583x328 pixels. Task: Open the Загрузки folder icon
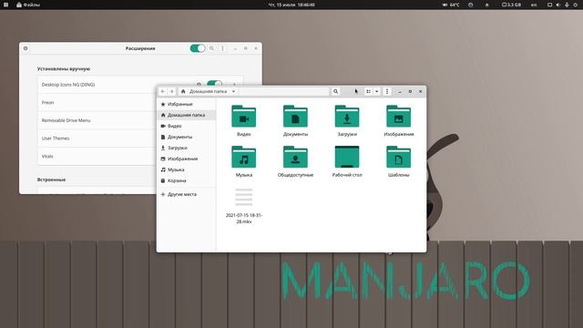347,117
